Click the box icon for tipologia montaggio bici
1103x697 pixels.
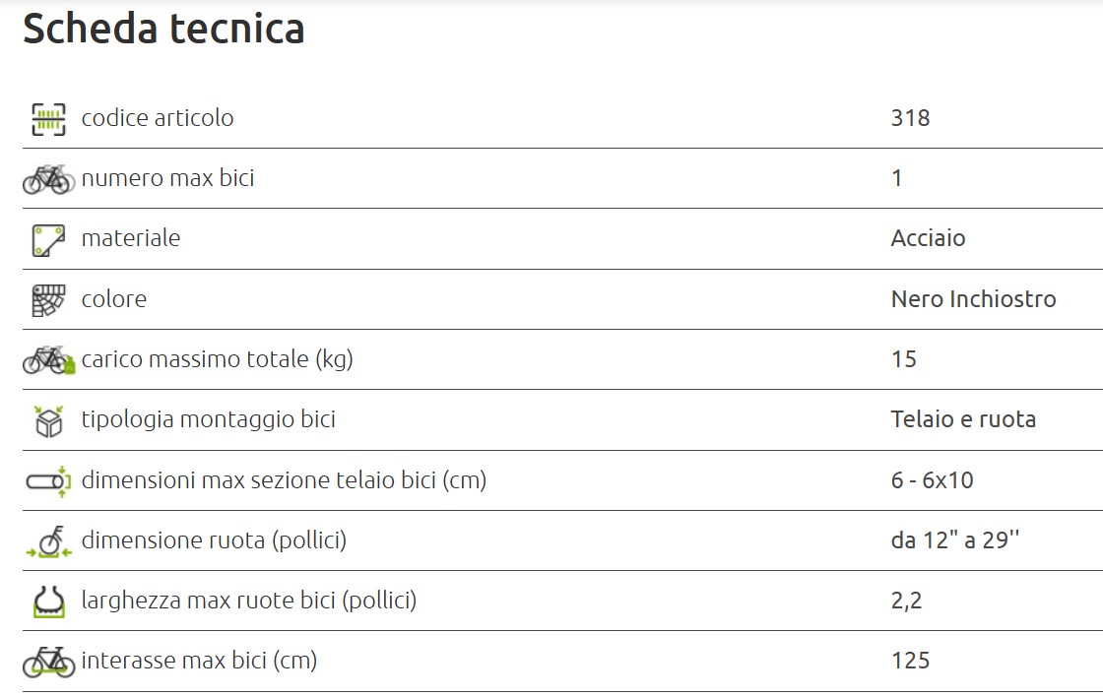click(x=48, y=420)
